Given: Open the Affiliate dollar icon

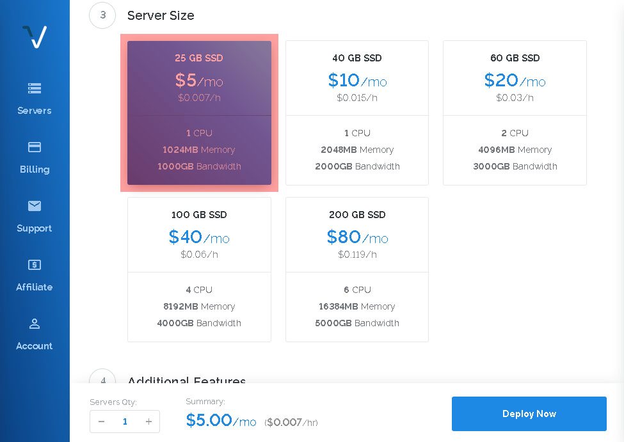Looking at the screenshot, I should [x=34, y=265].
